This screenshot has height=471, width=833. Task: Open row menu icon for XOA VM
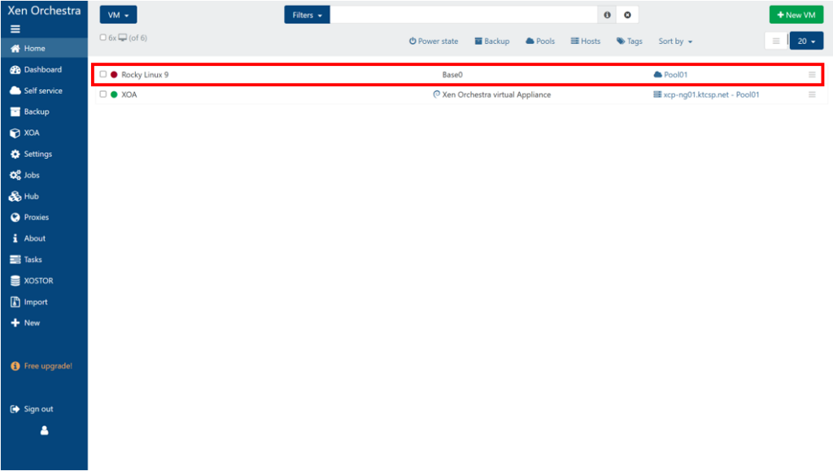(x=811, y=94)
